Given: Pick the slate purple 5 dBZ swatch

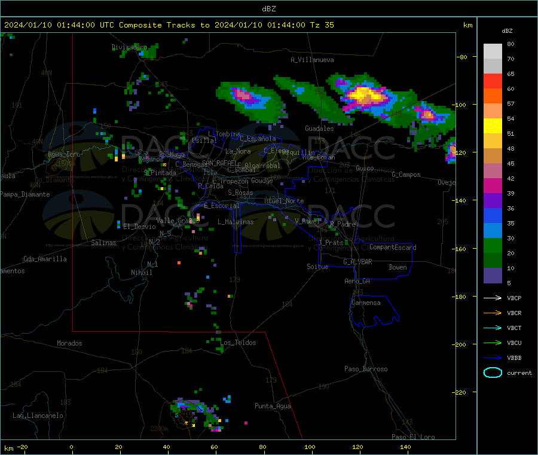Looking at the screenshot, I should click(493, 275).
